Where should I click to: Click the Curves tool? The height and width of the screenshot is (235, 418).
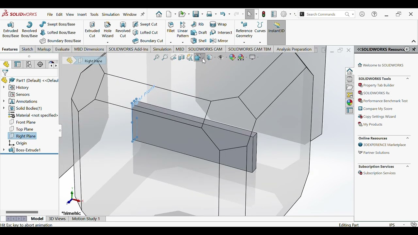point(260,27)
